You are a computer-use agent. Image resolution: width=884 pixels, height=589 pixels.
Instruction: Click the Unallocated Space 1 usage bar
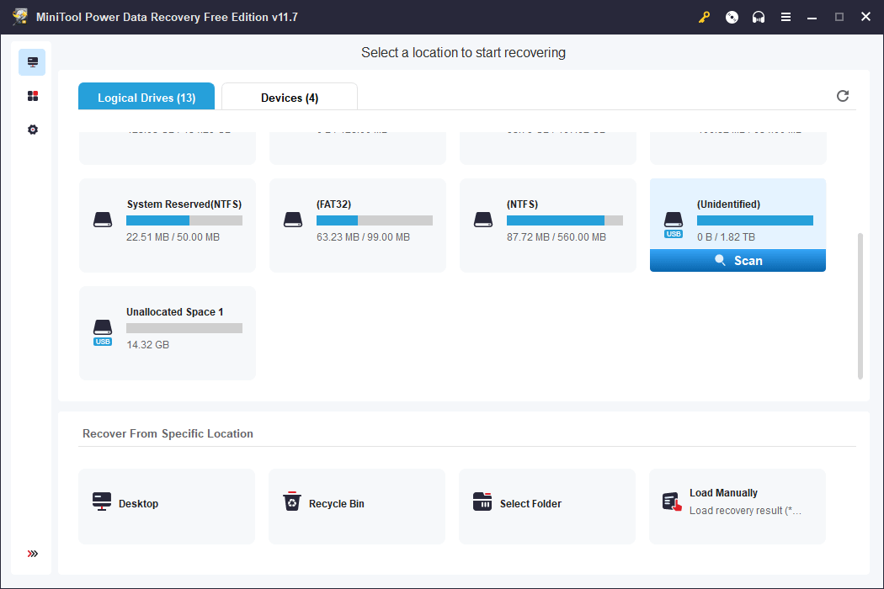click(x=184, y=328)
